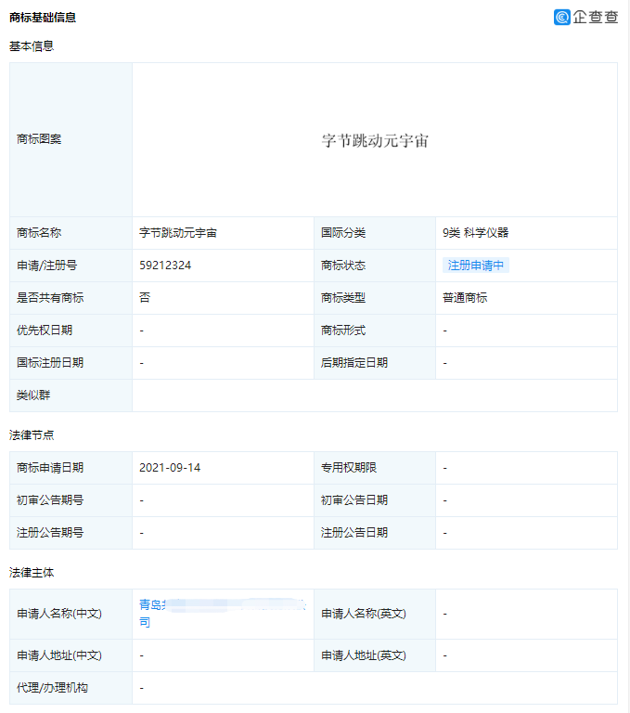Select the 商标基础信息 page heading
Image resolution: width=630 pixels, height=713 pixels.
(43, 18)
